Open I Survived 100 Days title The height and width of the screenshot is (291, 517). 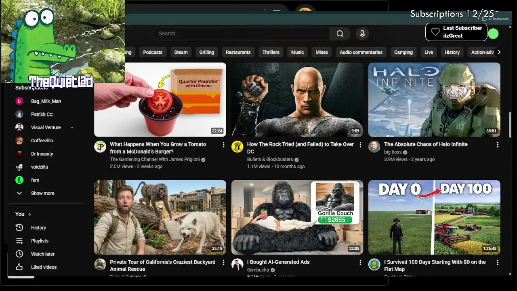(435, 266)
